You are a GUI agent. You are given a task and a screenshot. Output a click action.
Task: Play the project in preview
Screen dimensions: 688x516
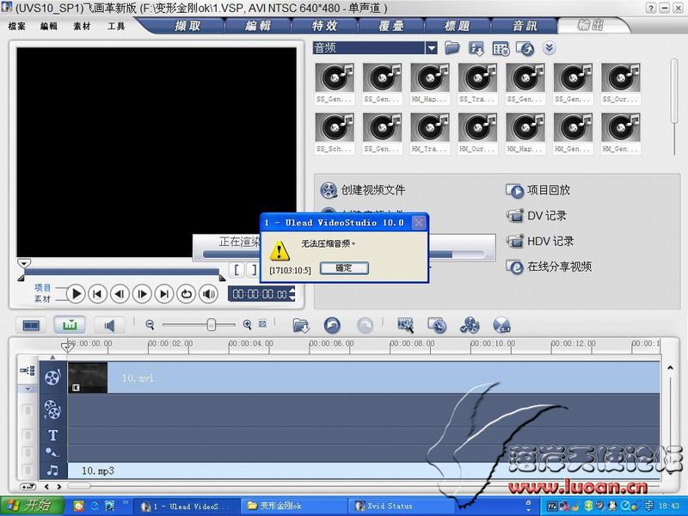[x=76, y=293]
